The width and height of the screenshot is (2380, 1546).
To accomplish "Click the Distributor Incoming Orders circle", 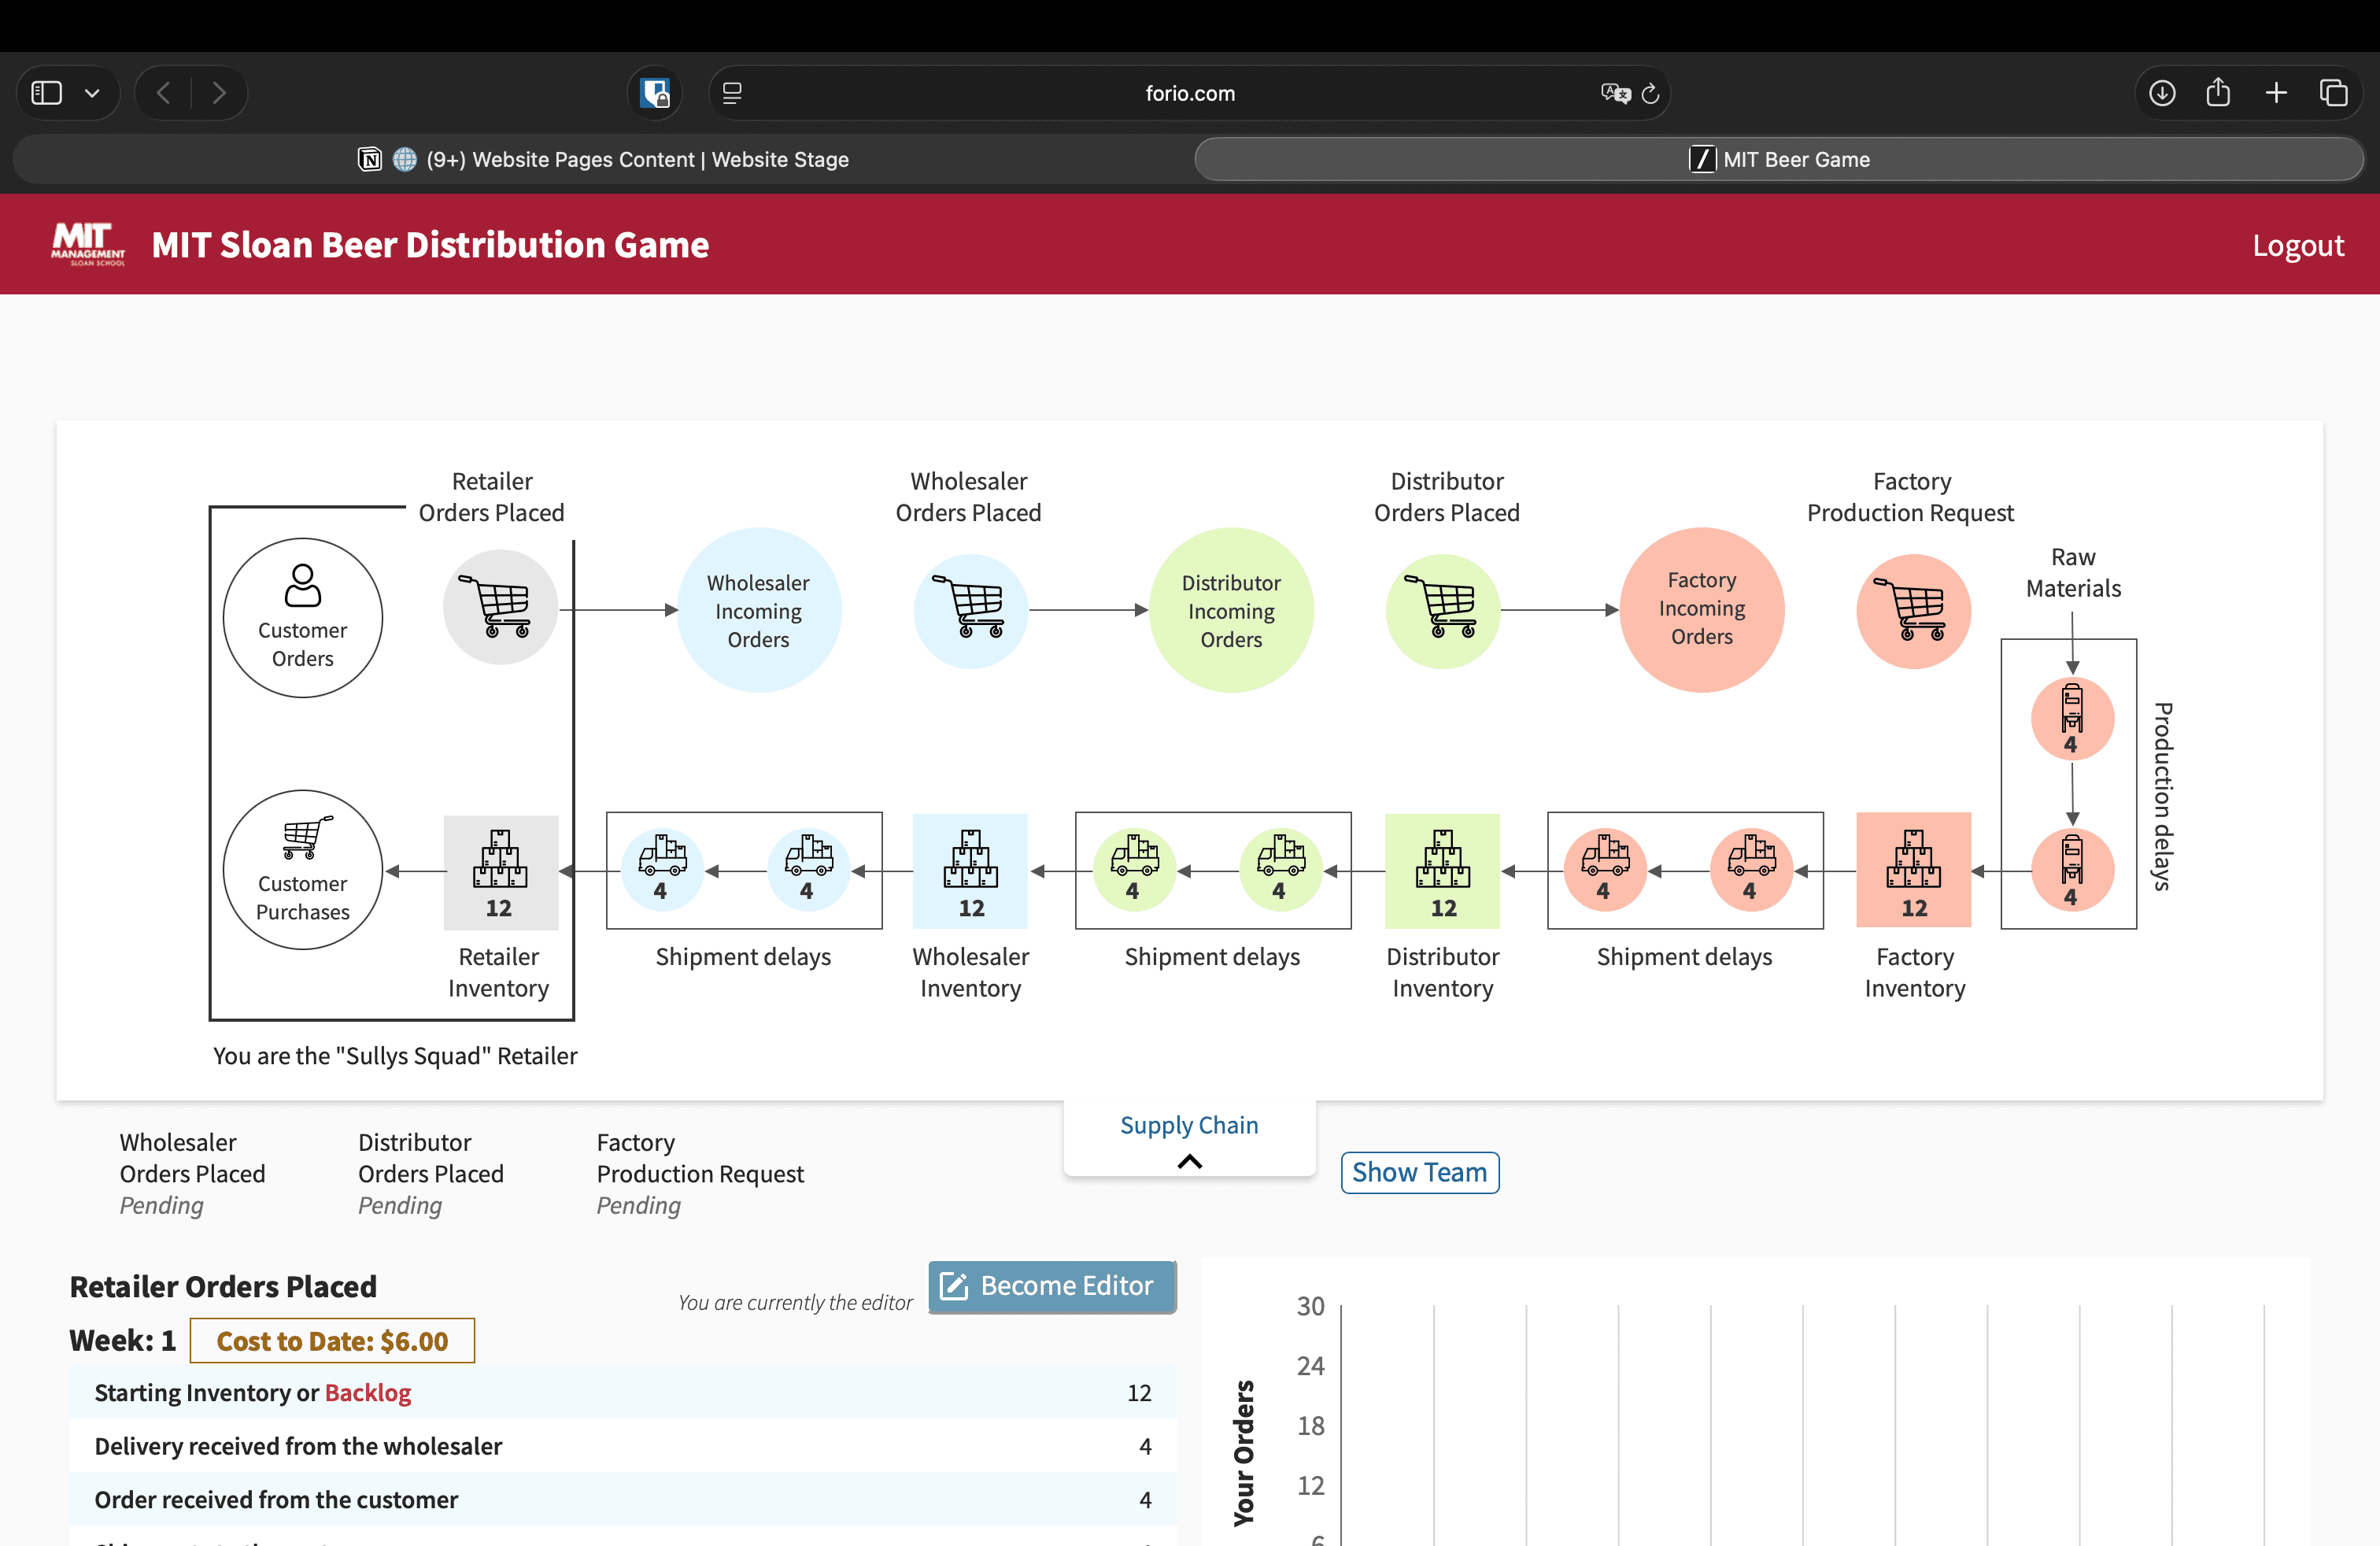I will (1231, 611).
